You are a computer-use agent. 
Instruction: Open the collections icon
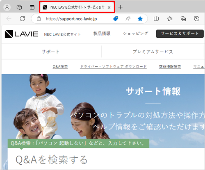click(x=183, y=19)
